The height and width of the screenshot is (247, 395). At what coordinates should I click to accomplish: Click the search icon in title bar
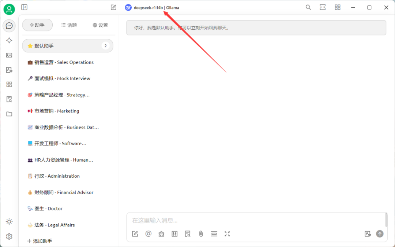[x=308, y=7]
